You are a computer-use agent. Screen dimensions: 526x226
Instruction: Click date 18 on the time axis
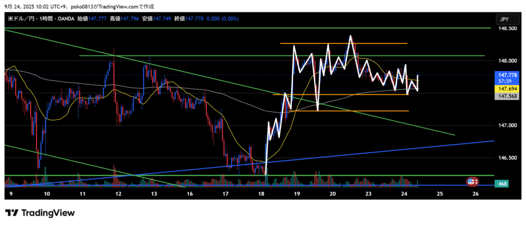[x=261, y=194]
